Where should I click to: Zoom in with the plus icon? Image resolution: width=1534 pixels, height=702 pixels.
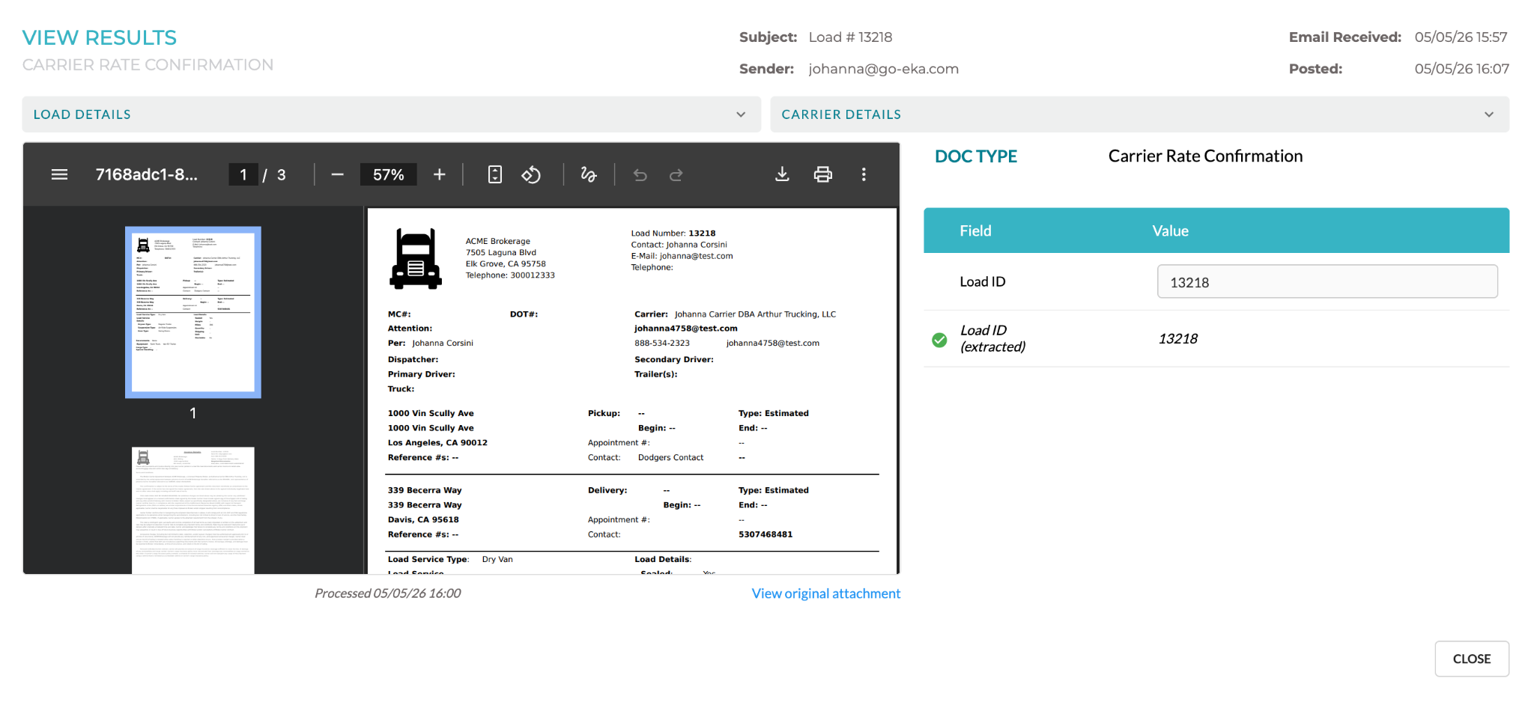440,174
